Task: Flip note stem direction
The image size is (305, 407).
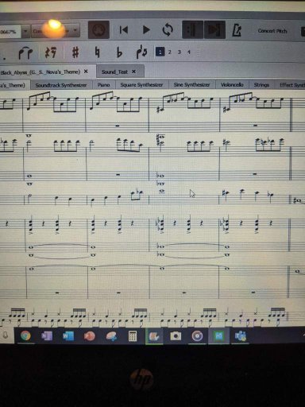Action: (141, 52)
